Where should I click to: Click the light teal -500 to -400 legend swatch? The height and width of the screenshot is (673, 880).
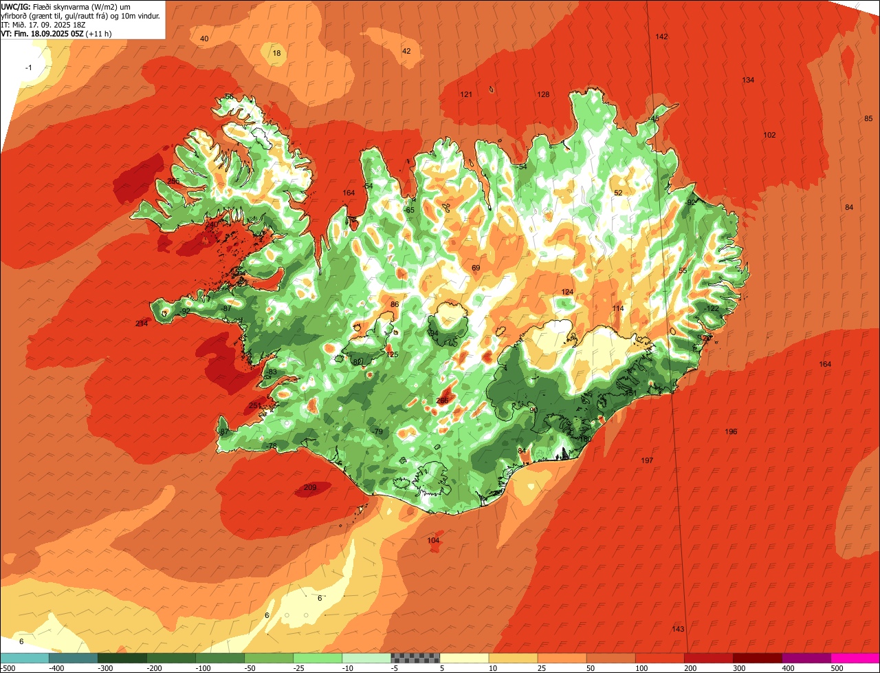(24, 659)
